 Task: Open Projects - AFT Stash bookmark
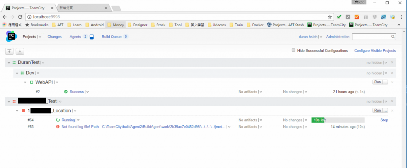(x=285, y=25)
